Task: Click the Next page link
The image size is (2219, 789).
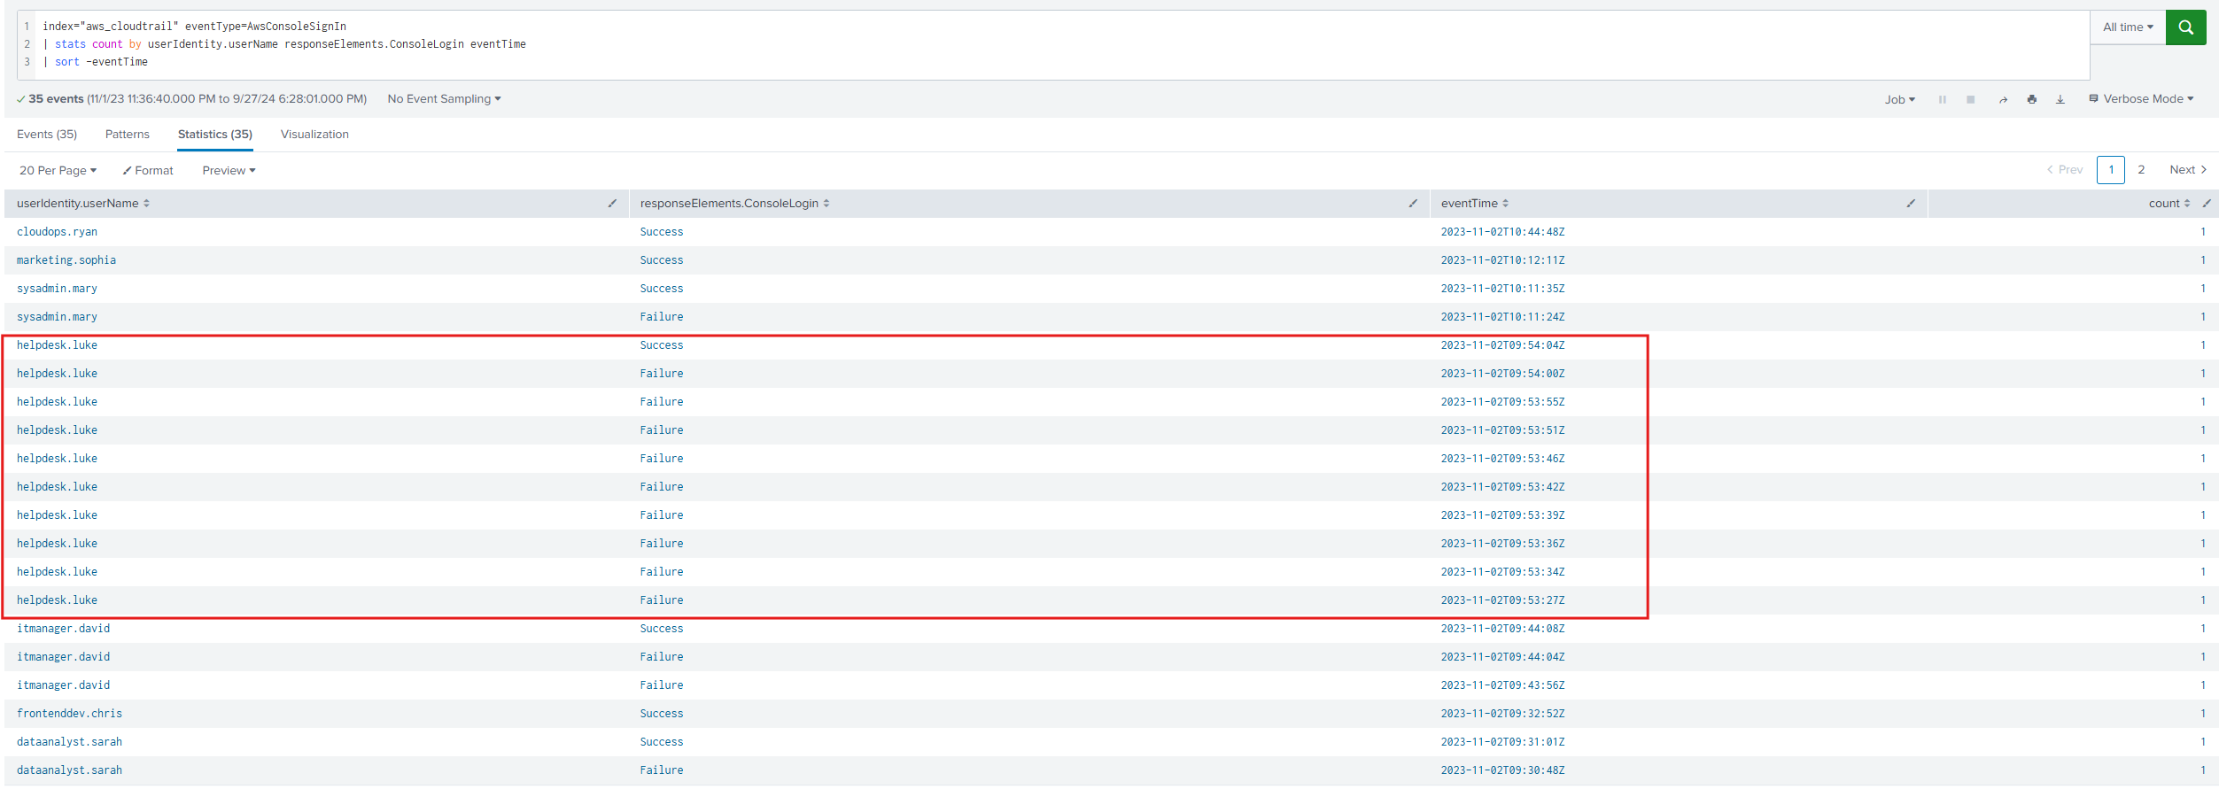Action: [2187, 170]
